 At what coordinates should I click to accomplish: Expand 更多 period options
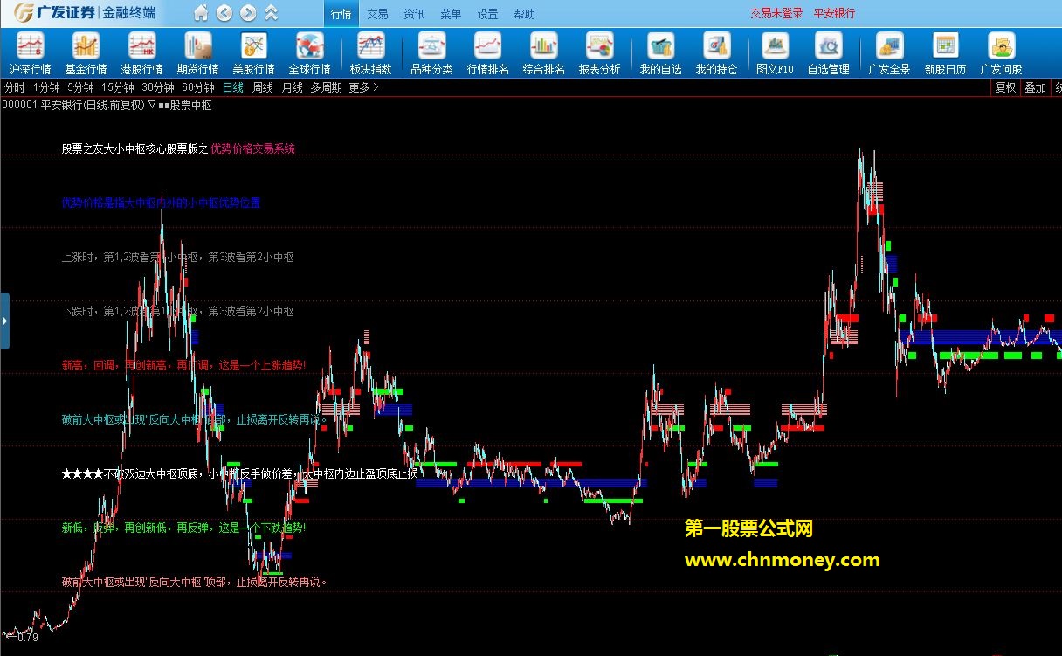point(363,87)
